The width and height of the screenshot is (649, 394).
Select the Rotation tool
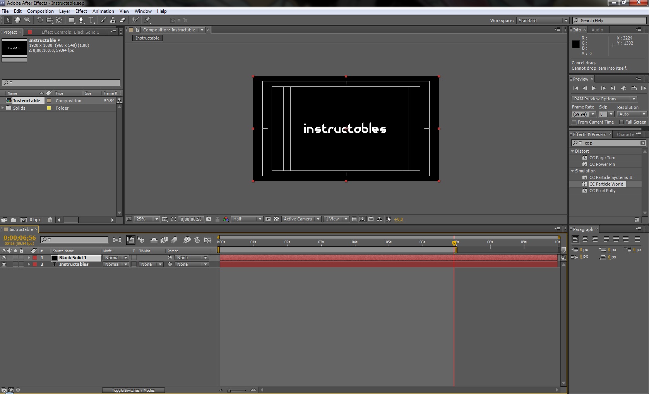pos(39,20)
